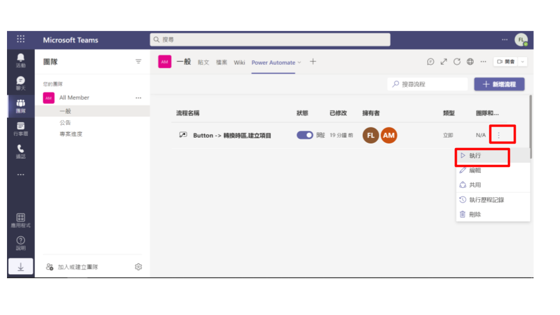This screenshot has width=560, height=315.
Task: Open All Member team more options
Action: point(138,97)
